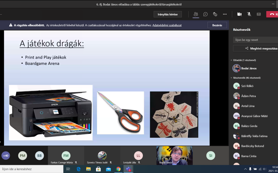278x173 pixels.
Task: Click Ádám Petra photo avatar in list
Action: (x=236, y=96)
